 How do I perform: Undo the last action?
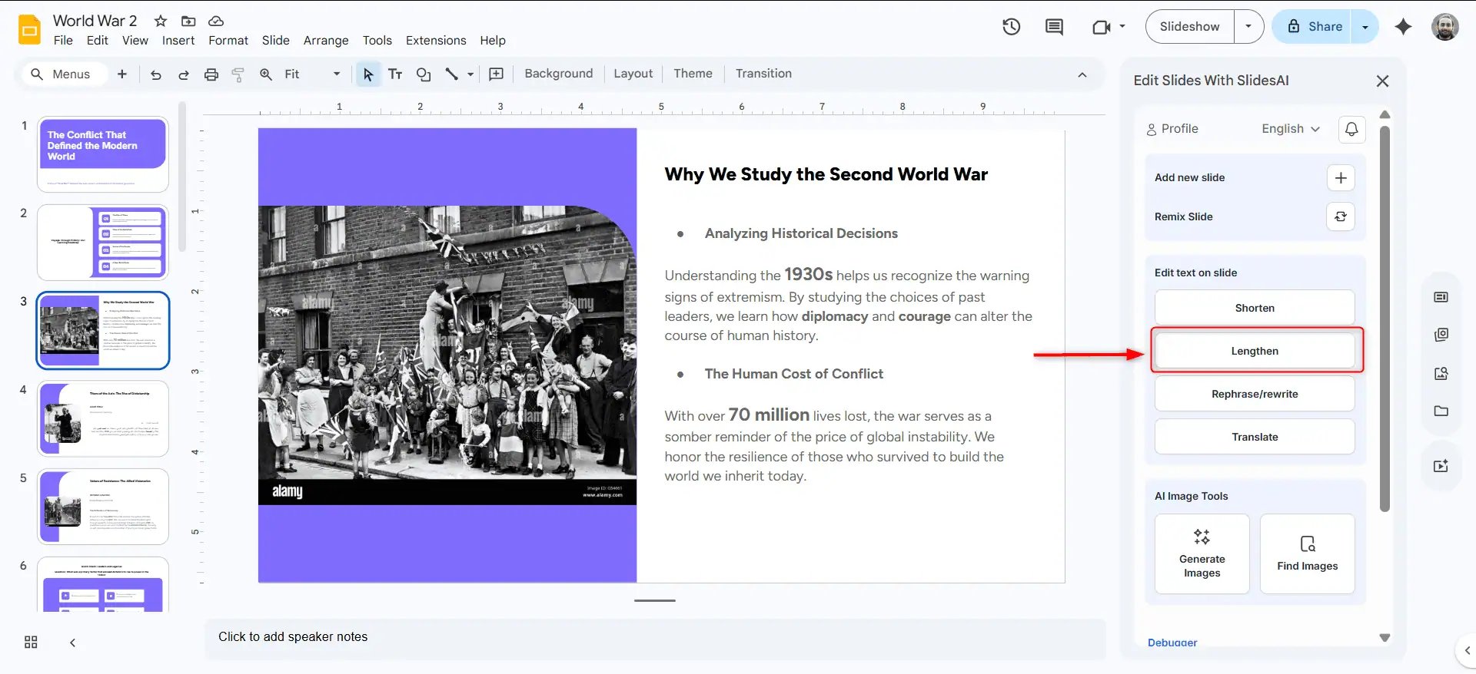coord(156,74)
